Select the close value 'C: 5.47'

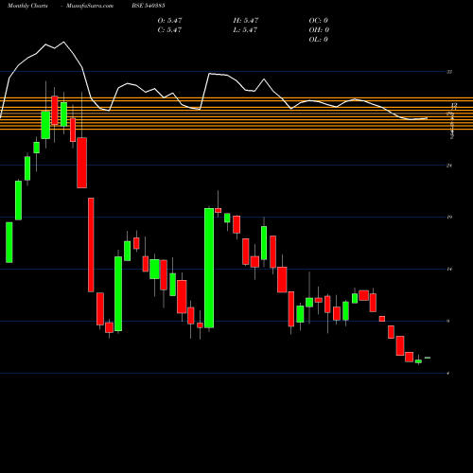pos(169,30)
